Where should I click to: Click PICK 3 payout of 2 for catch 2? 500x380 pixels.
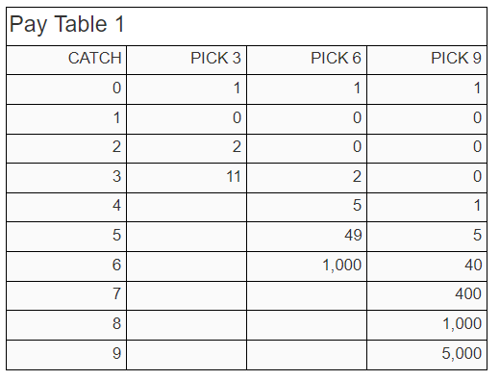[237, 147]
